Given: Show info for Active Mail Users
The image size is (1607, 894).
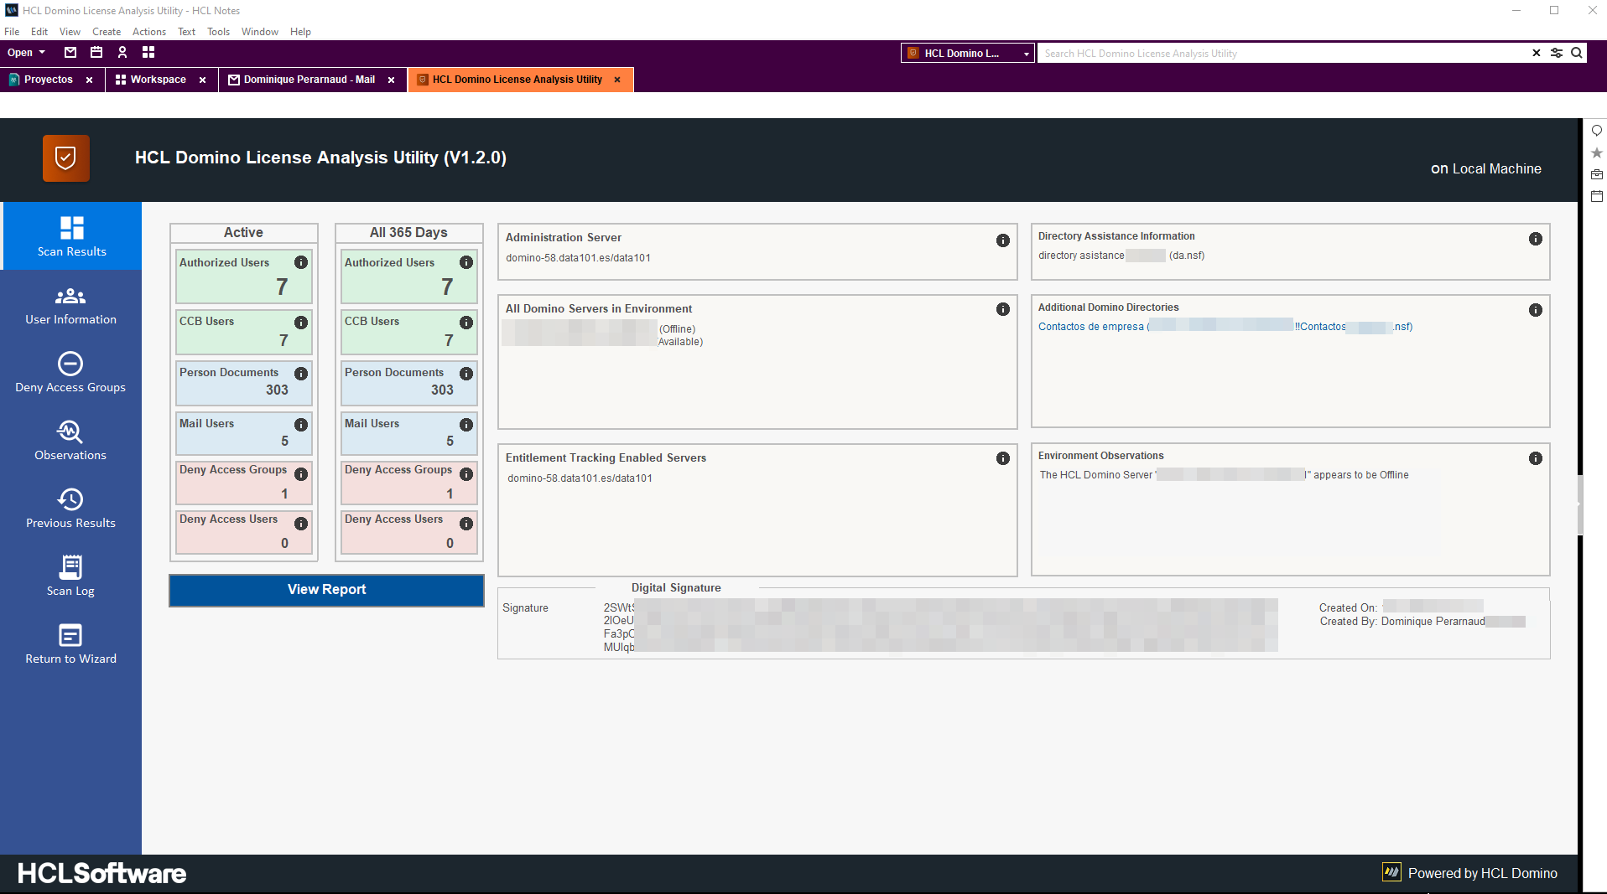Looking at the screenshot, I should point(301,425).
